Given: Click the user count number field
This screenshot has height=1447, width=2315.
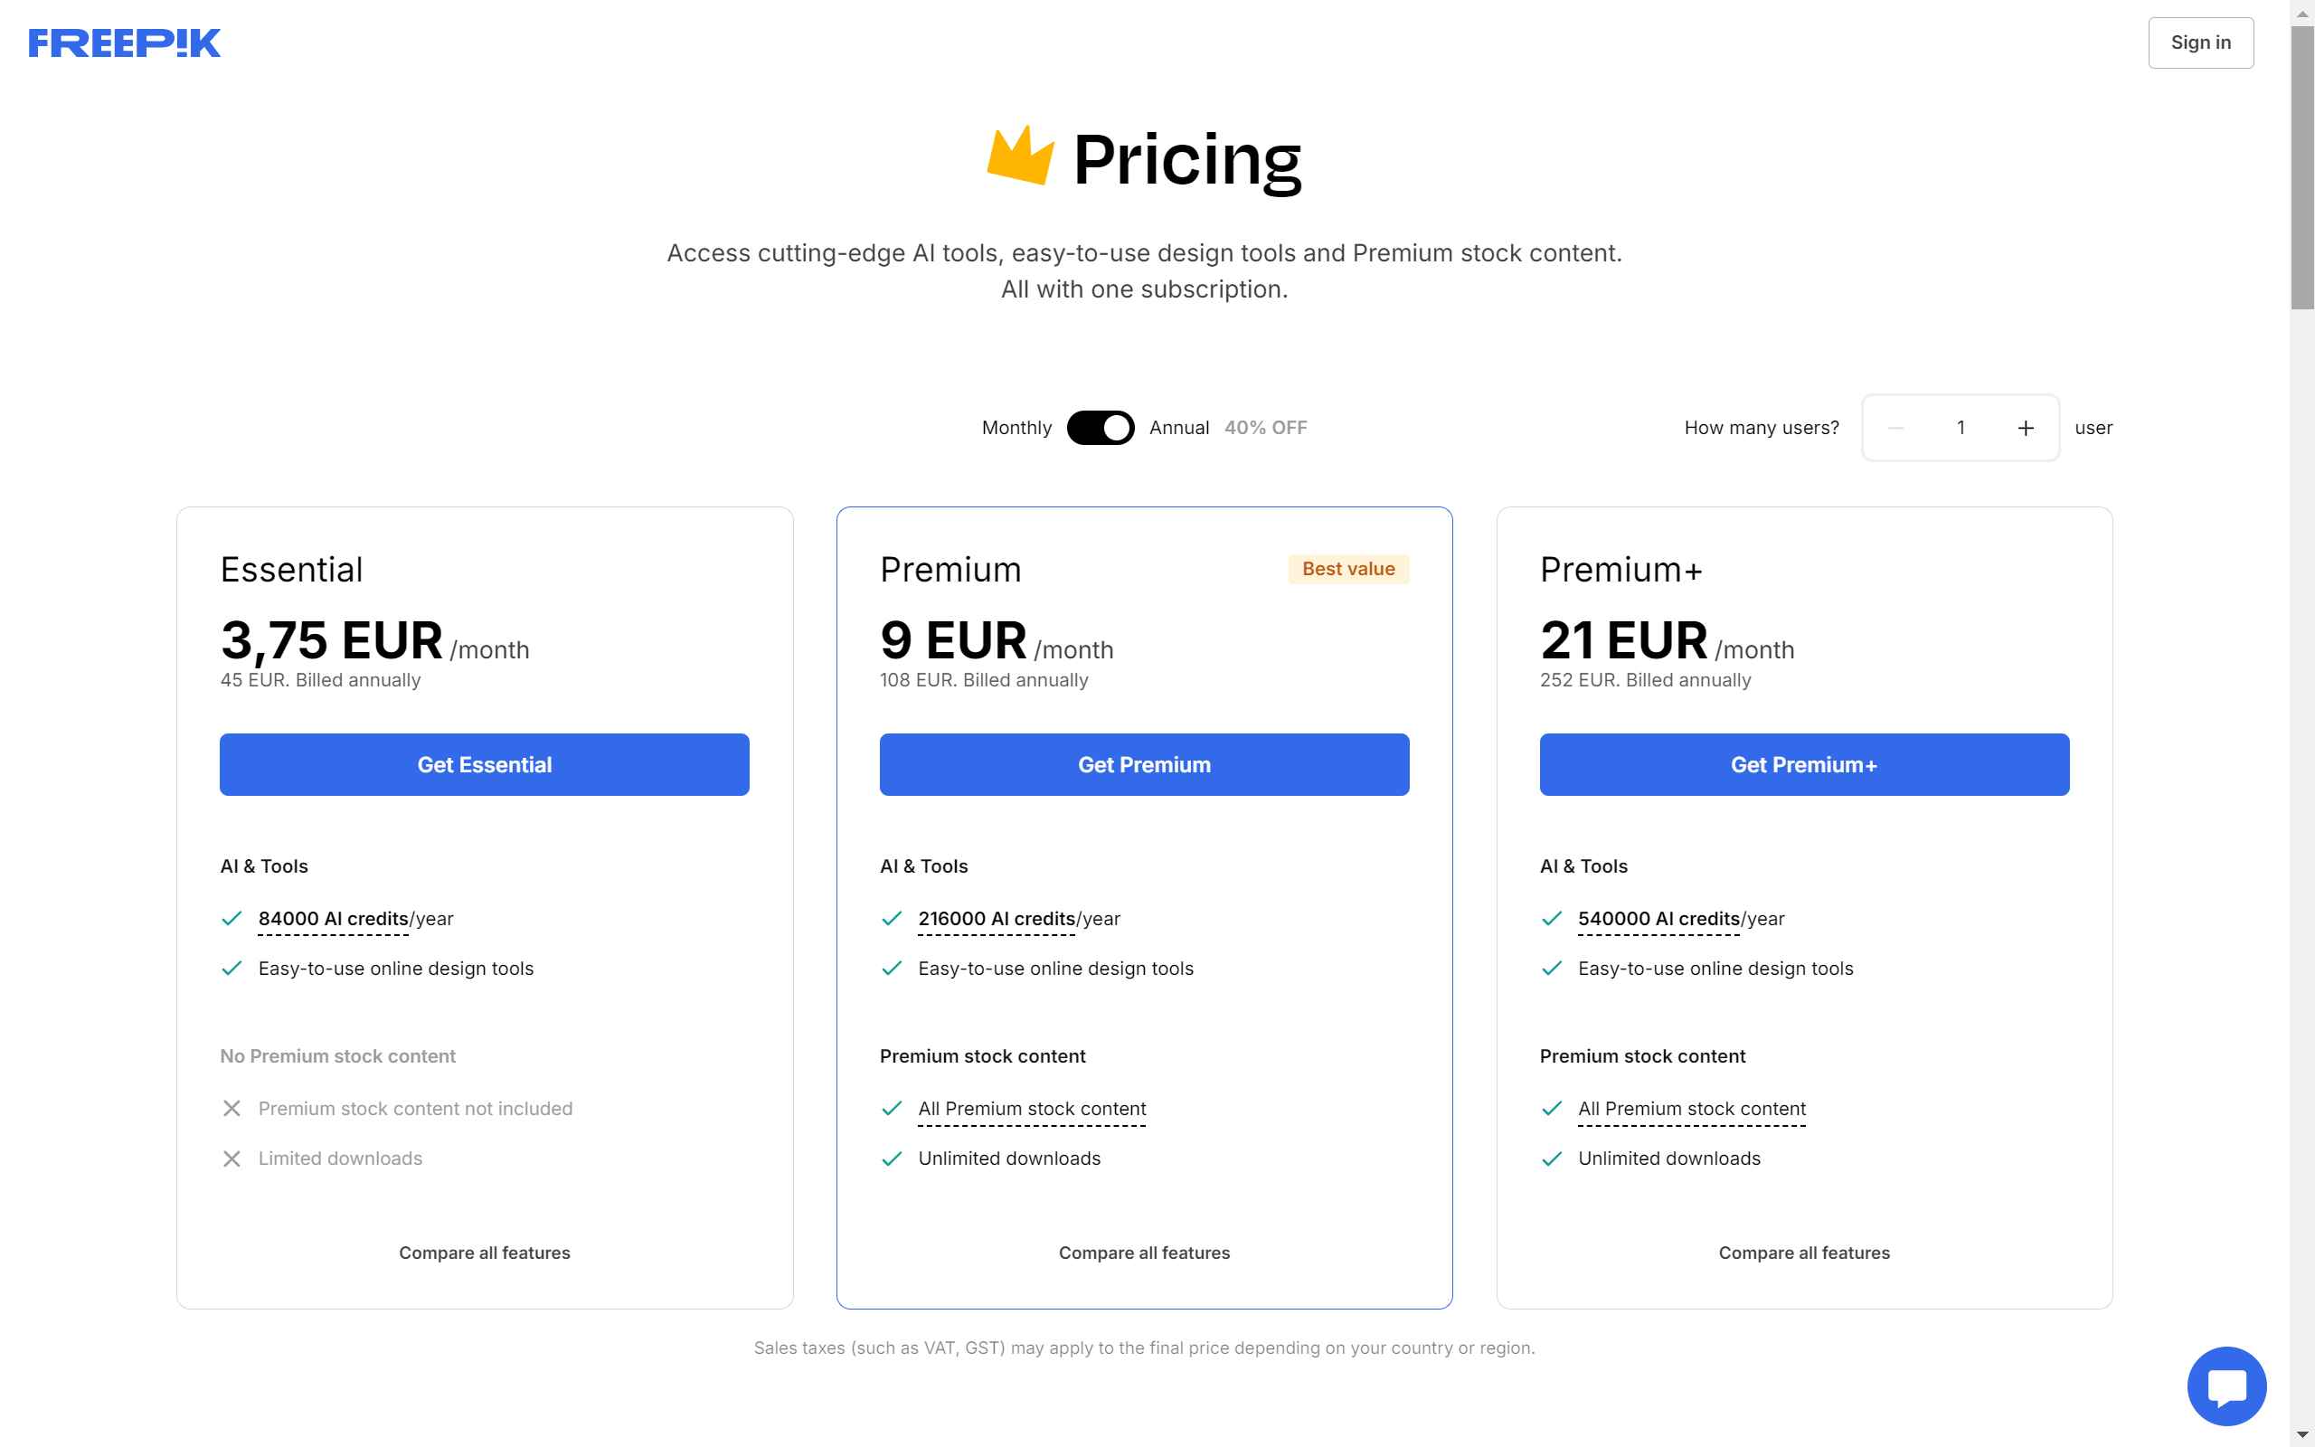Looking at the screenshot, I should pos(1961,428).
